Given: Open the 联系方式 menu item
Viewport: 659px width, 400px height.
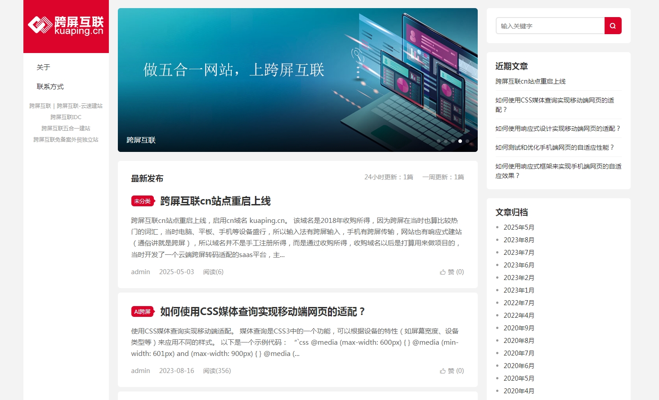Looking at the screenshot, I should point(50,87).
